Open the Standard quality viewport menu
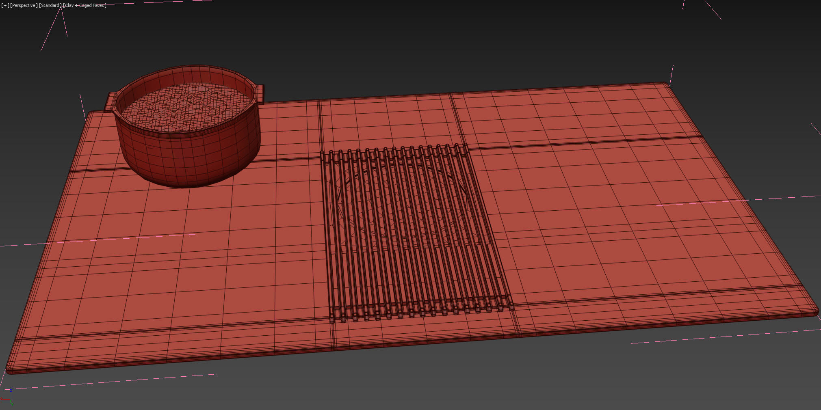This screenshot has width=821, height=410. point(50,5)
